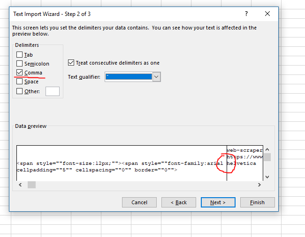Enable the Other delimiter checkbox
305x237 pixels.
[19, 91]
